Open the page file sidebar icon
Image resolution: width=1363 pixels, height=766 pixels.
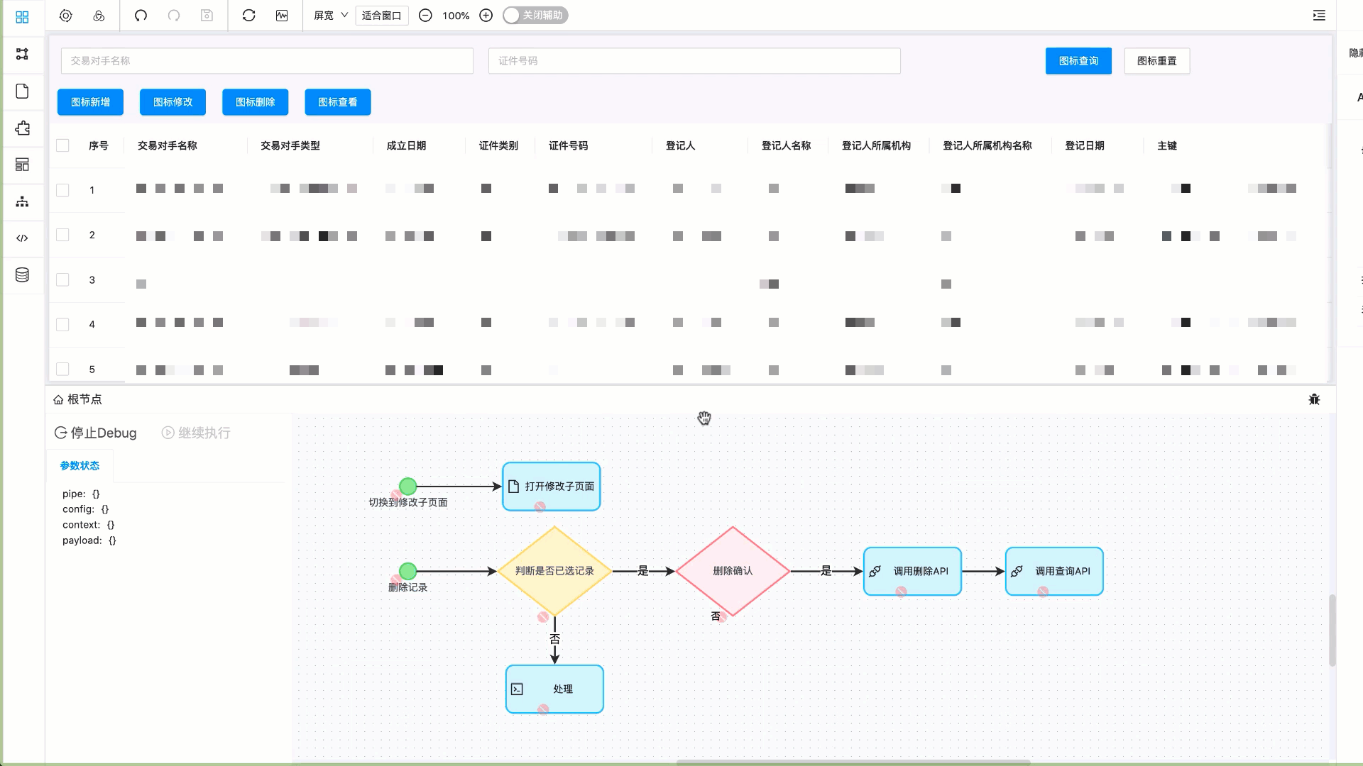pos(22,91)
